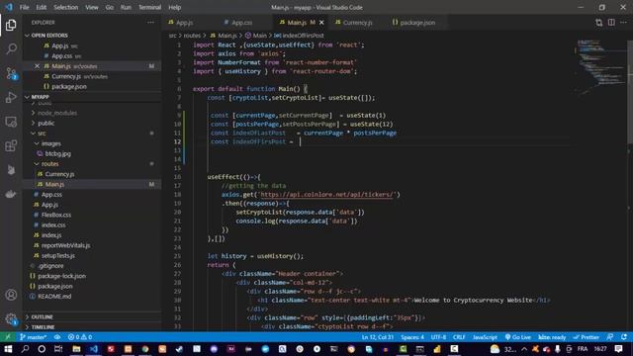This screenshot has width=633, height=356.
Task: Switch to the package.json tab
Action: coord(417,23)
